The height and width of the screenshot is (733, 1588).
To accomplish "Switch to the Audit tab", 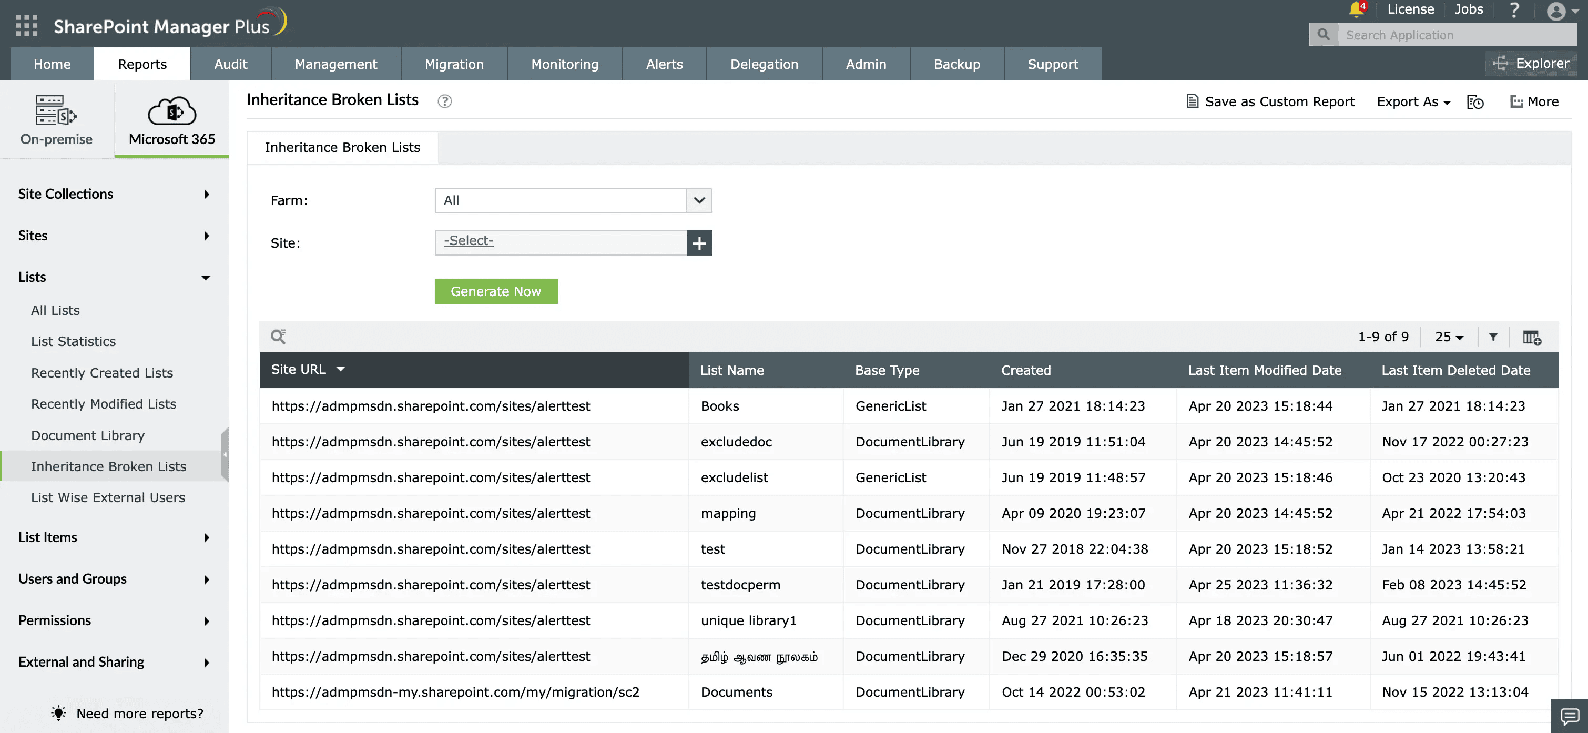I will pyautogui.click(x=230, y=64).
